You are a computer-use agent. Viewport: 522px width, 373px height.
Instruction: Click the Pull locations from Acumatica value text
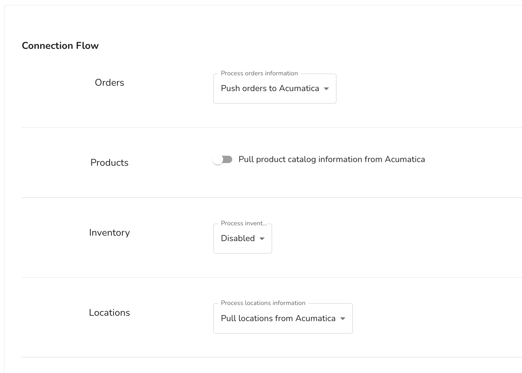tap(278, 318)
